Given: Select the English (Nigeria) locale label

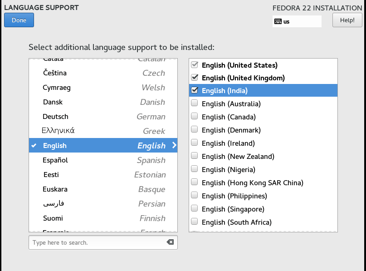Looking at the screenshot, I should coord(229,170).
